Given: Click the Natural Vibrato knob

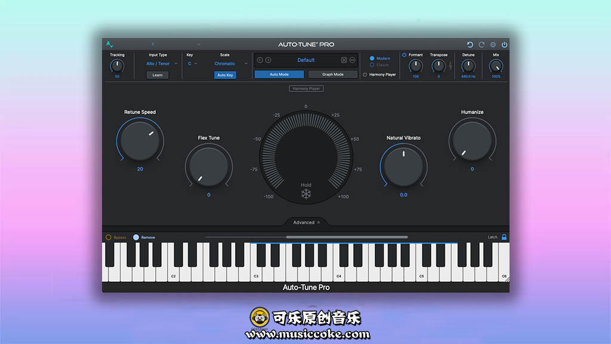Looking at the screenshot, I should click(x=403, y=167).
